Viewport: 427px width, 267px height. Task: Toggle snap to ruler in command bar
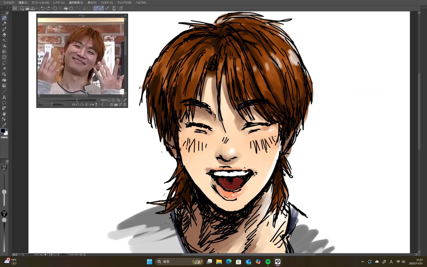[96, 8]
